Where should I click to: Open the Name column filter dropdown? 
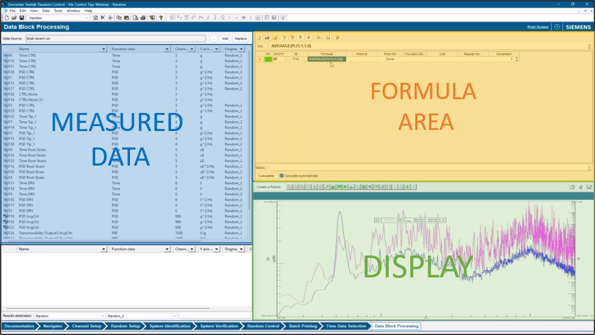pyautogui.click(x=104, y=49)
